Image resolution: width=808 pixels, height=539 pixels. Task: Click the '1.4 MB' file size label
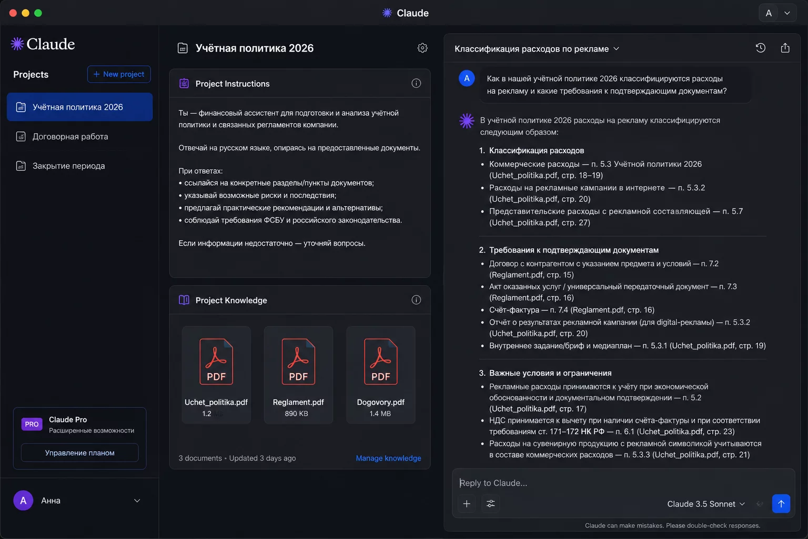pos(380,414)
